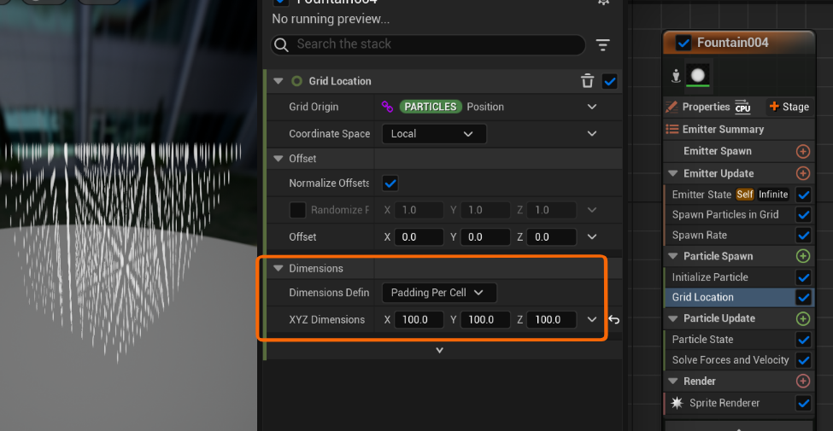Delete the Grid Location module with trash icon
Image resolution: width=833 pixels, height=431 pixels.
(x=587, y=81)
